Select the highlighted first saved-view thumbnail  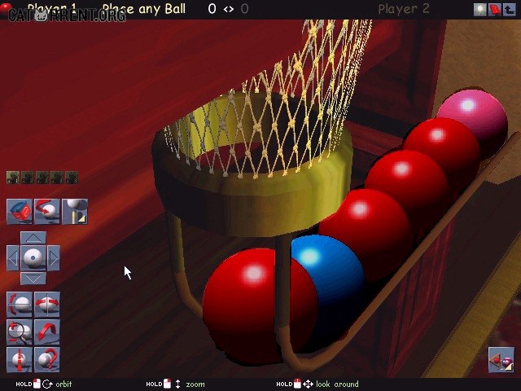point(13,178)
